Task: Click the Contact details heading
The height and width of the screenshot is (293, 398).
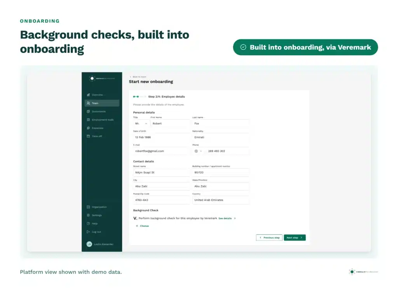Action: 143,161
